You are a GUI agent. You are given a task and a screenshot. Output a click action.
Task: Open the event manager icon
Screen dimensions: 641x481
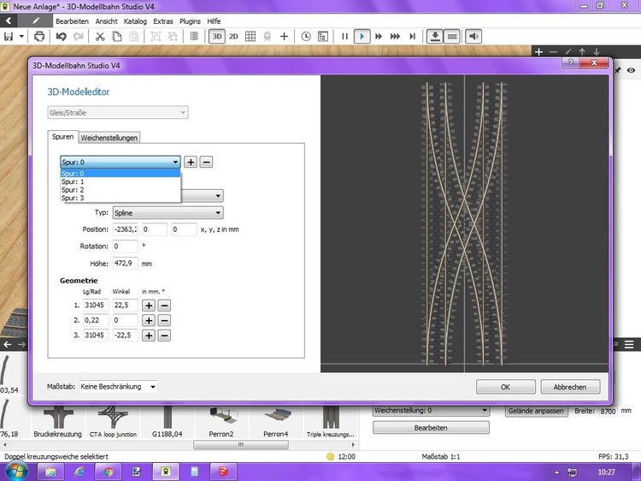point(322,37)
